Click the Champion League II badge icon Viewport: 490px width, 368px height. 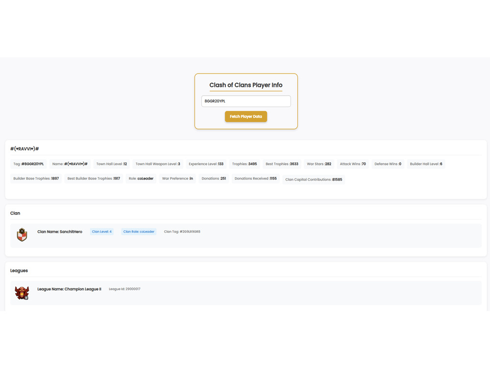[x=22, y=293]
